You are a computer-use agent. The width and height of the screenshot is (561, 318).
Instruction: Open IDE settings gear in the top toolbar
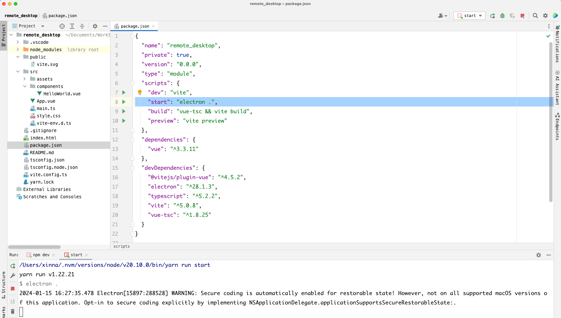click(x=545, y=16)
